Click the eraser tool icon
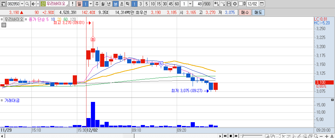 tap(305, 136)
